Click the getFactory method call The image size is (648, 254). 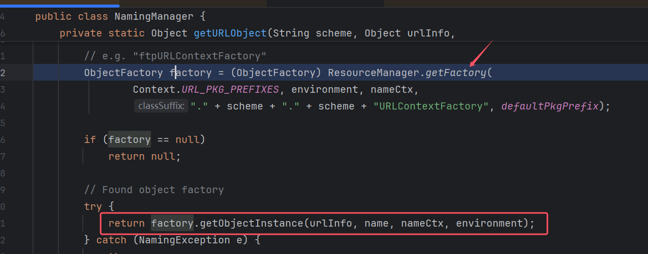pyautogui.click(x=456, y=72)
